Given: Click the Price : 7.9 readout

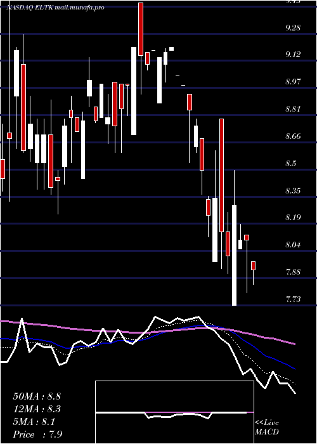Looking at the screenshot, I should (37, 434).
